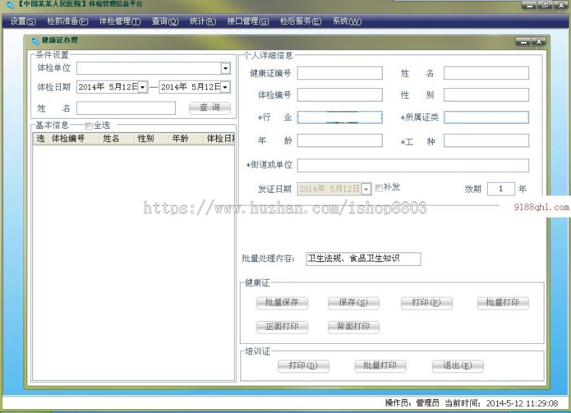
Task: Click the 健康证办理 window icon
Action: 35,41
